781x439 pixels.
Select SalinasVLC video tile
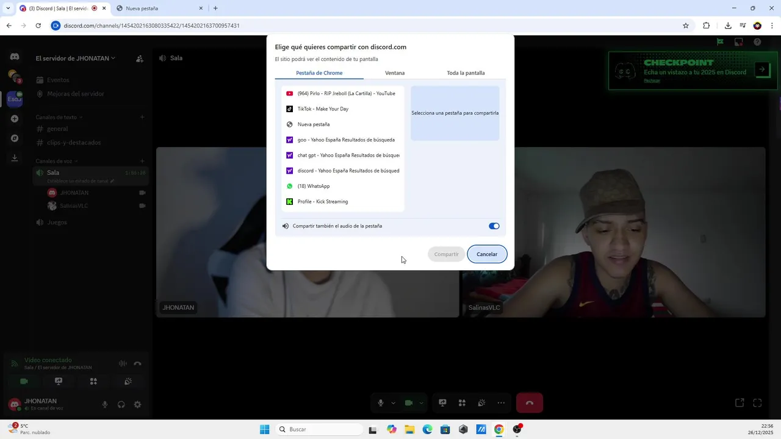tap(613, 232)
